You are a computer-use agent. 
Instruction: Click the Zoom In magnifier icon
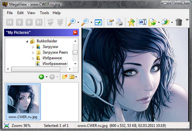pos(72,22)
